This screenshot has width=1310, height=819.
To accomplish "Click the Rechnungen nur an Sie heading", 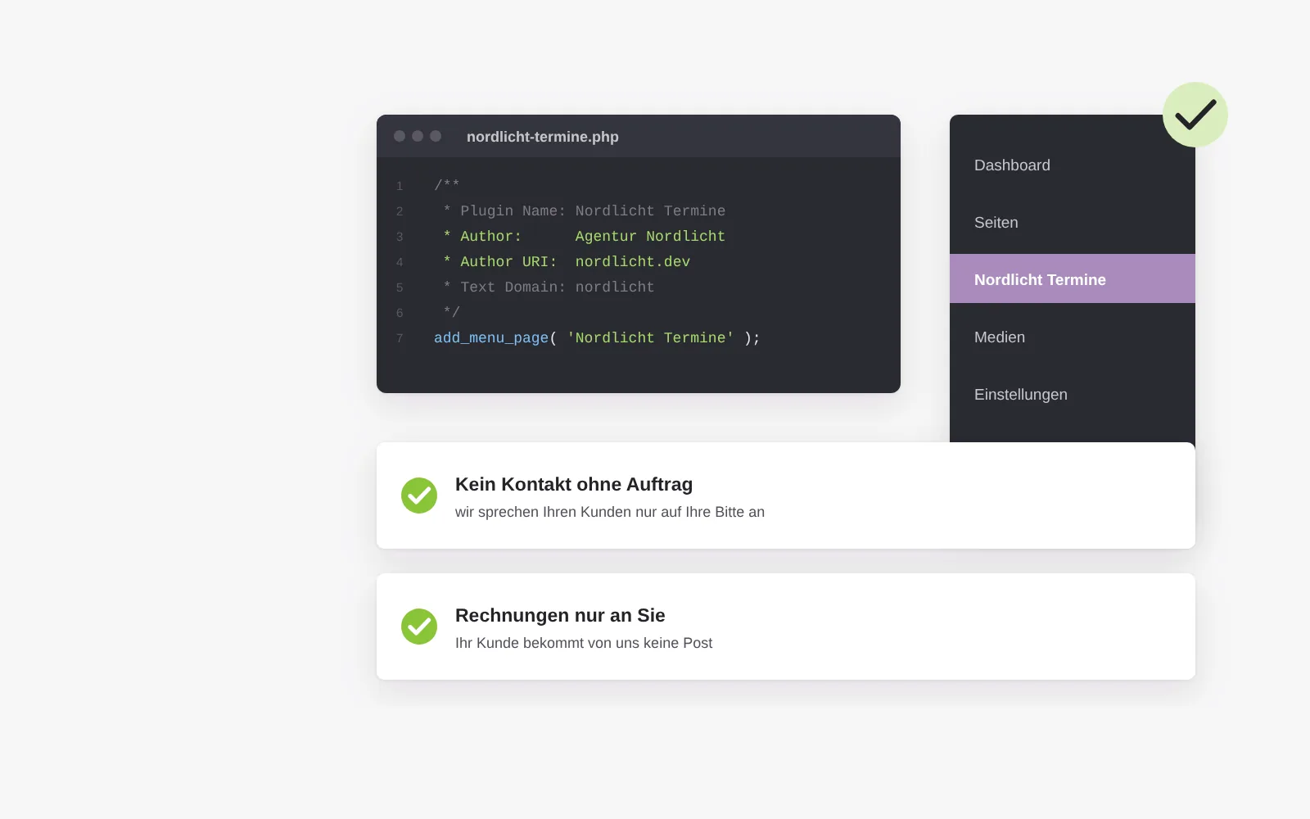I will [x=560, y=615].
